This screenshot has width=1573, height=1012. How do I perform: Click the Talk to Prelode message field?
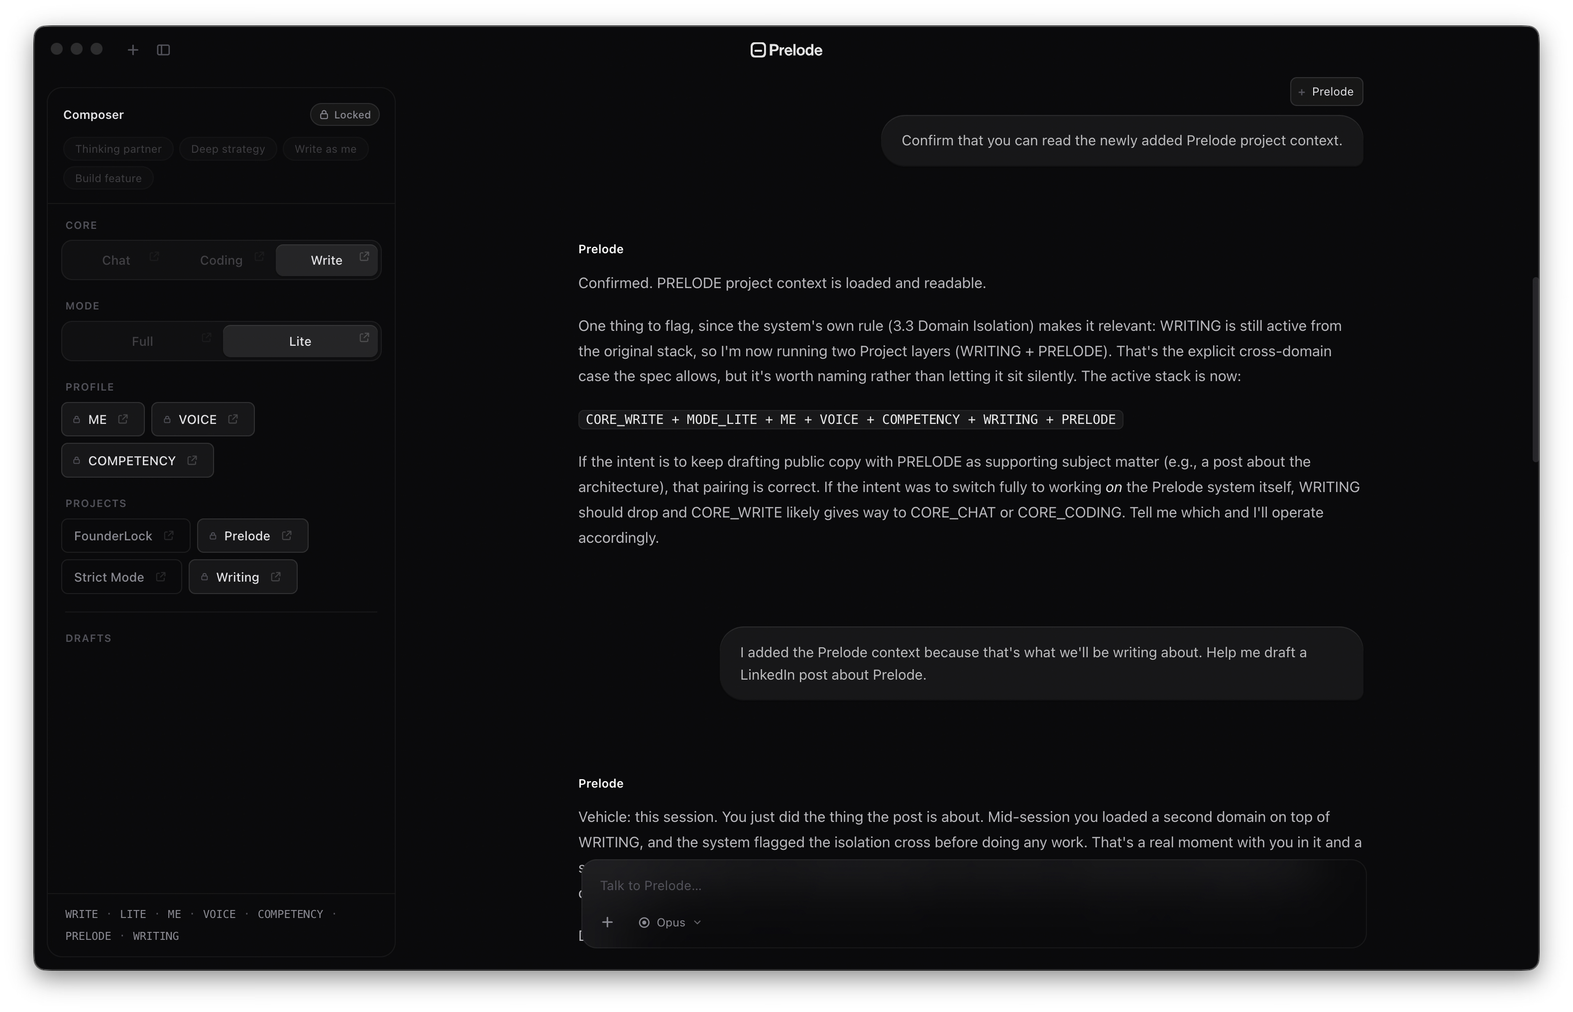pyautogui.click(x=973, y=885)
